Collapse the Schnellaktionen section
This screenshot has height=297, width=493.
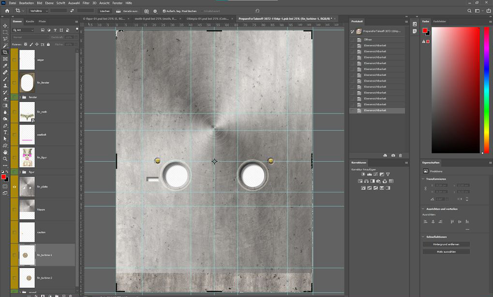[x=423, y=237]
